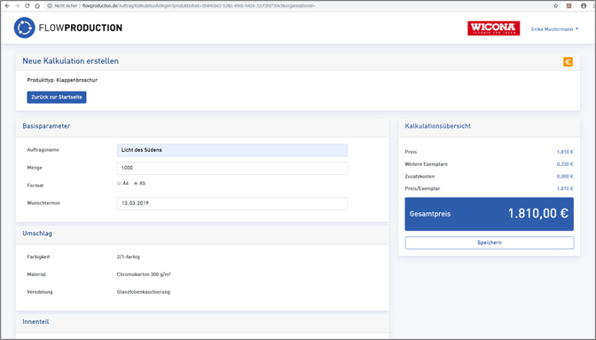Click the Zusatzkosten value 0,000 €

(565, 177)
